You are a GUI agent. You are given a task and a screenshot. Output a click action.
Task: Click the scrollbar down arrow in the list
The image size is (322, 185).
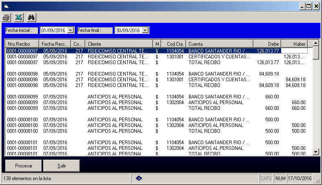point(315,152)
